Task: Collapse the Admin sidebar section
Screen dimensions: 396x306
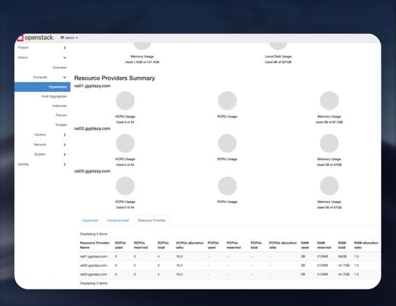Action: (x=42, y=57)
